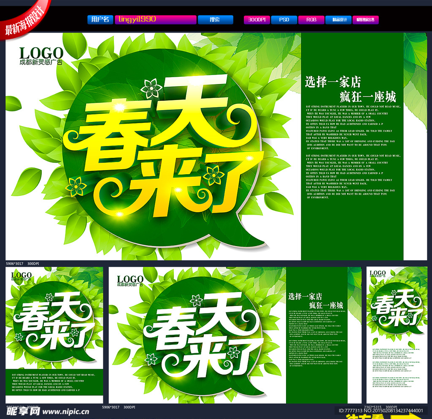Select the PSD format tag
The height and width of the screenshot is (419, 432).
pyautogui.click(x=283, y=19)
